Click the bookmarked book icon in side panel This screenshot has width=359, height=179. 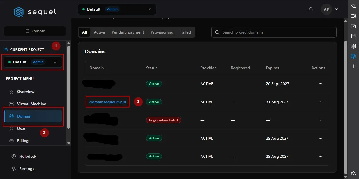[x=353, y=36]
